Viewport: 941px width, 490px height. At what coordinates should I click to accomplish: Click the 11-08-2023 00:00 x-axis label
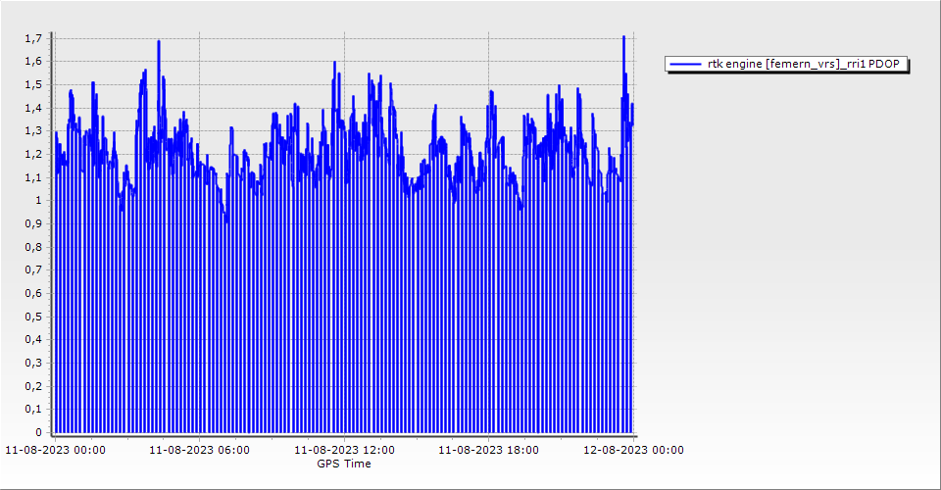point(55,451)
